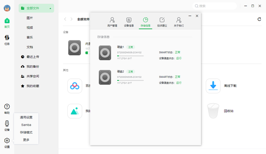Open the album picture icon
Screen dimensions: 266x154
coord(75,111)
